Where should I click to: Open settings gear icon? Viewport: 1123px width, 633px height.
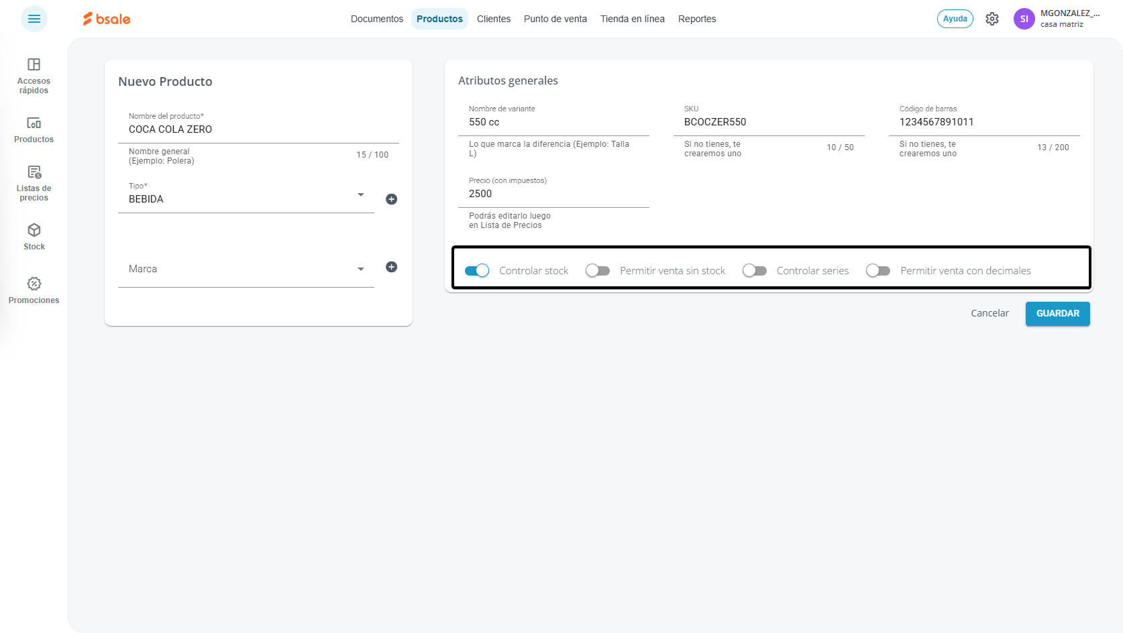(x=992, y=19)
